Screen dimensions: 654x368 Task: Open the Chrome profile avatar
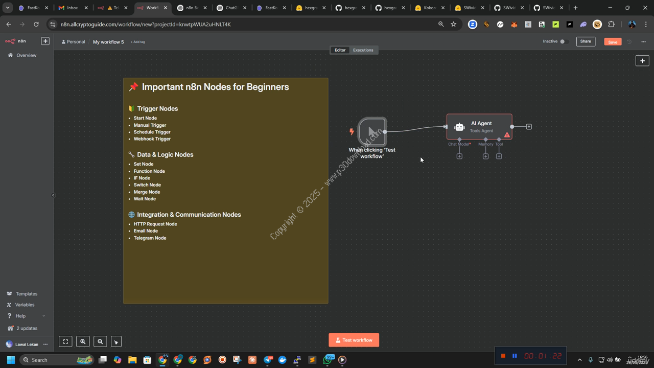coord(632,24)
